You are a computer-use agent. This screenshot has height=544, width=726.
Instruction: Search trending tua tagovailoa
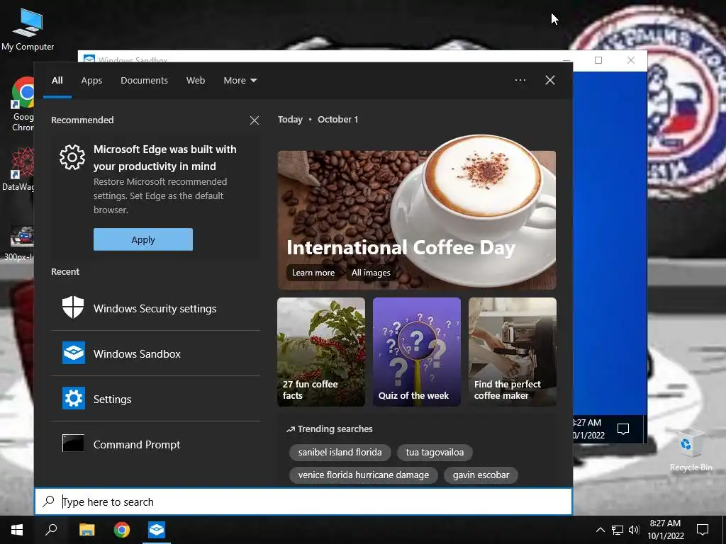(435, 453)
